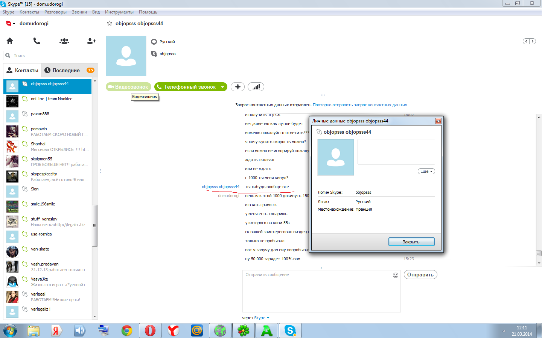Create a group conversation icon
542x338 pixels.
64,41
